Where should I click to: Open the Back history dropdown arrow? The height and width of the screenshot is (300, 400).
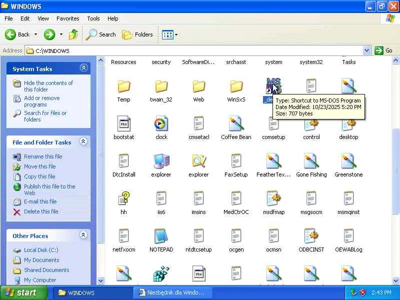tap(35, 34)
